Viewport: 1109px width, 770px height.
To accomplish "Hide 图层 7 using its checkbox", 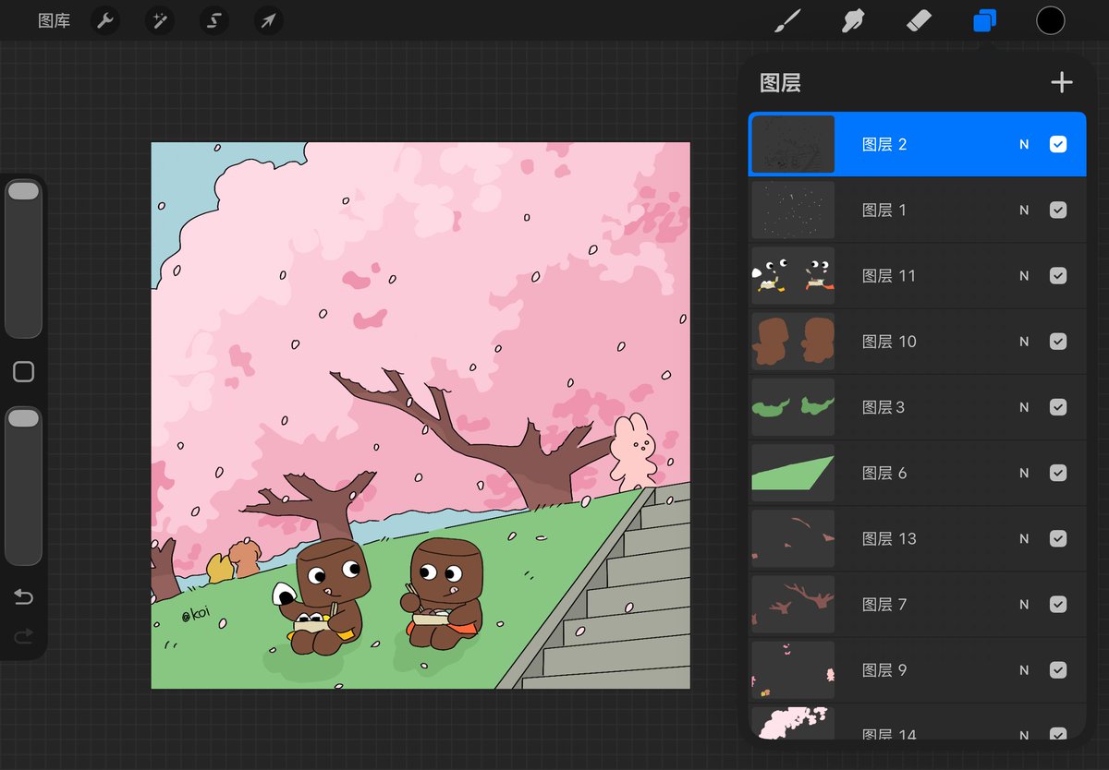I will click(x=1058, y=604).
